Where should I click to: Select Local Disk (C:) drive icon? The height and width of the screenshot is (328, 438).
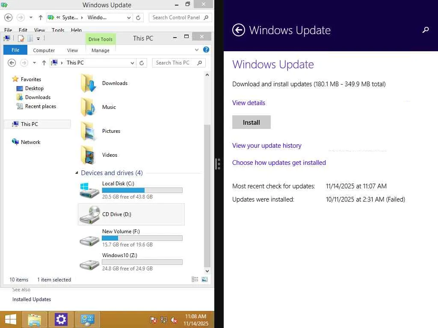coord(89,190)
